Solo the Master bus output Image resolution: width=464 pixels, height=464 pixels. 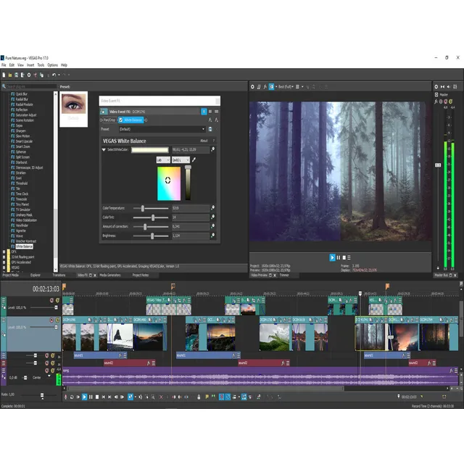point(451,101)
